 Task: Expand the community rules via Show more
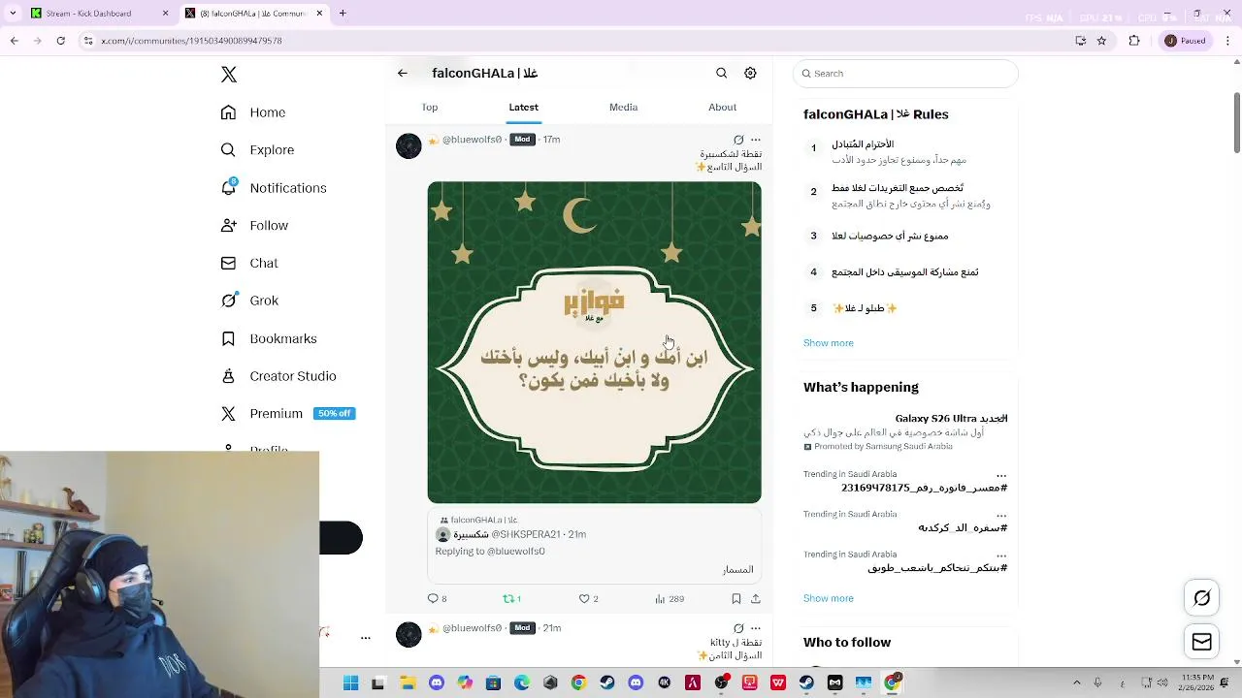pyautogui.click(x=829, y=343)
